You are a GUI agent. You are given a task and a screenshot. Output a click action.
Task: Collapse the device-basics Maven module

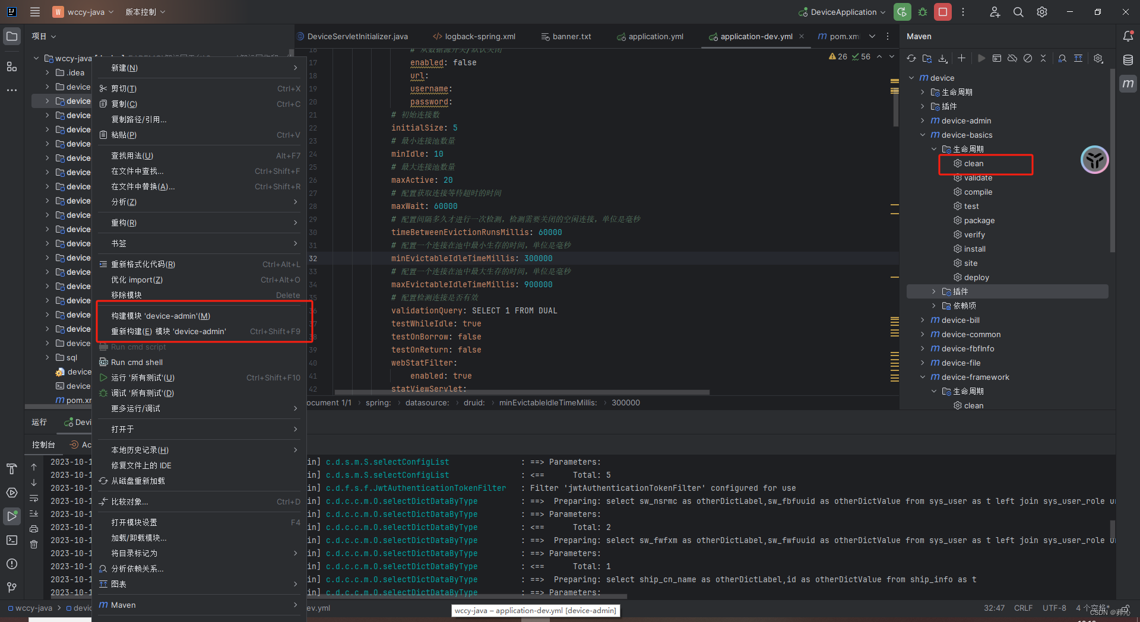click(923, 135)
